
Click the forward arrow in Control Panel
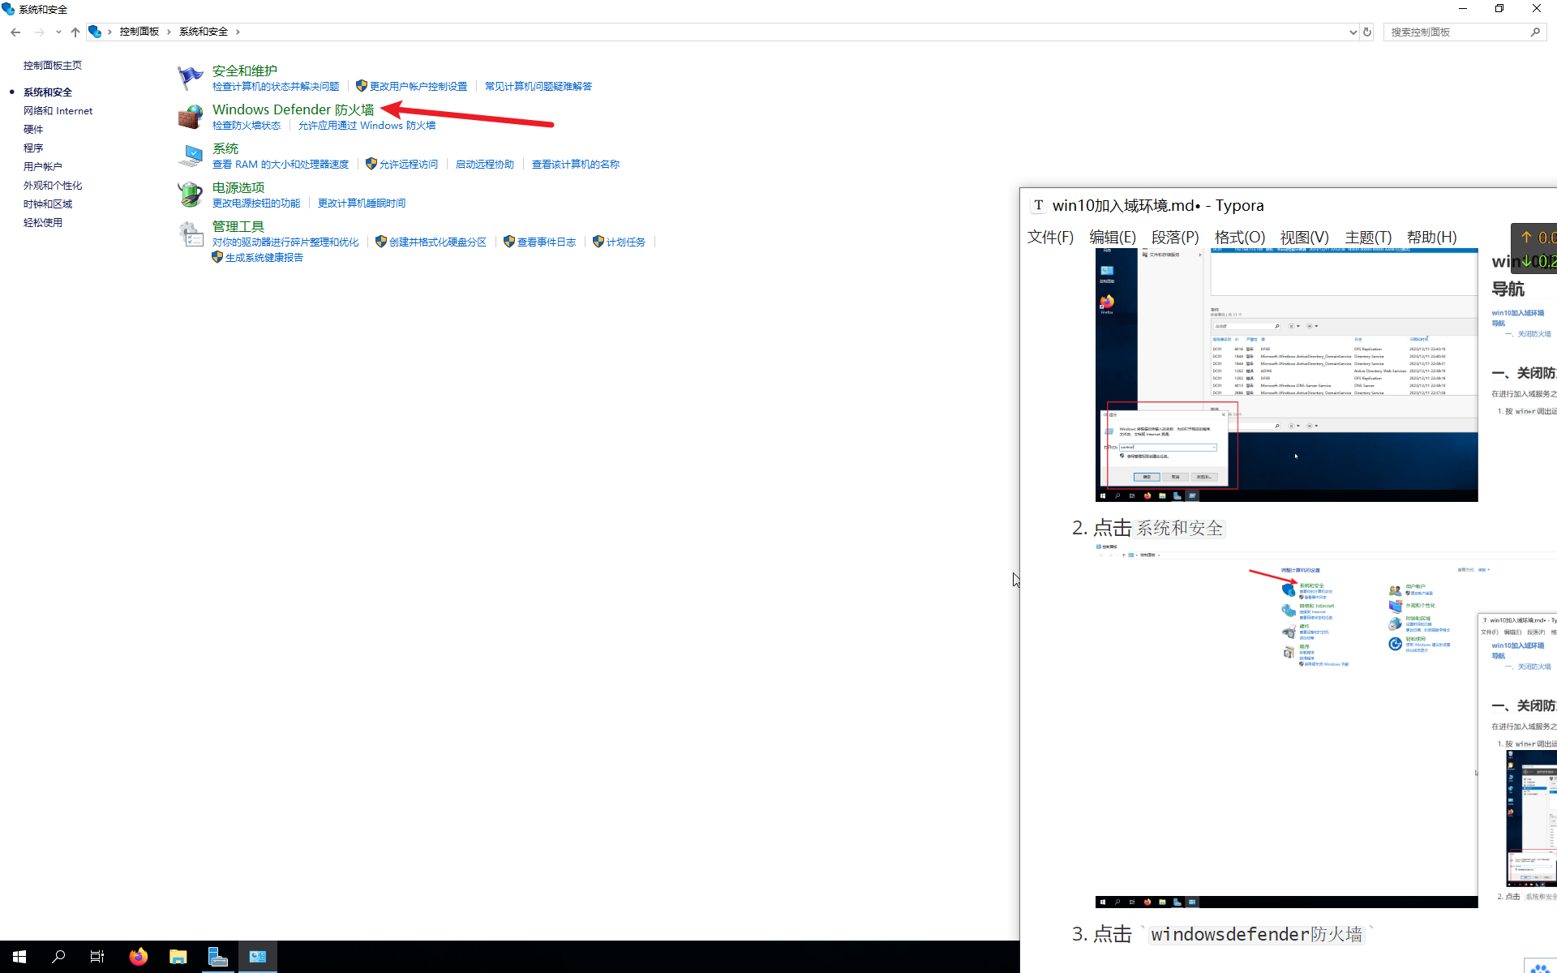point(39,32)
